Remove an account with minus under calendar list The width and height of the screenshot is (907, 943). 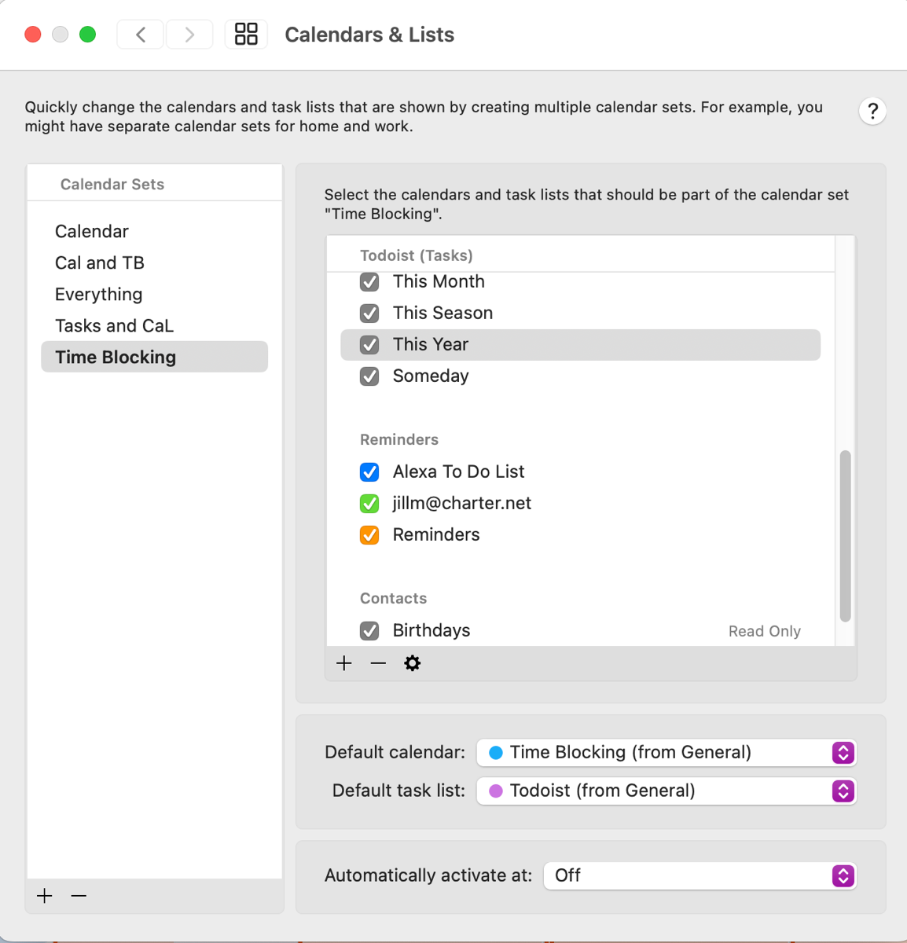[378, 663]
